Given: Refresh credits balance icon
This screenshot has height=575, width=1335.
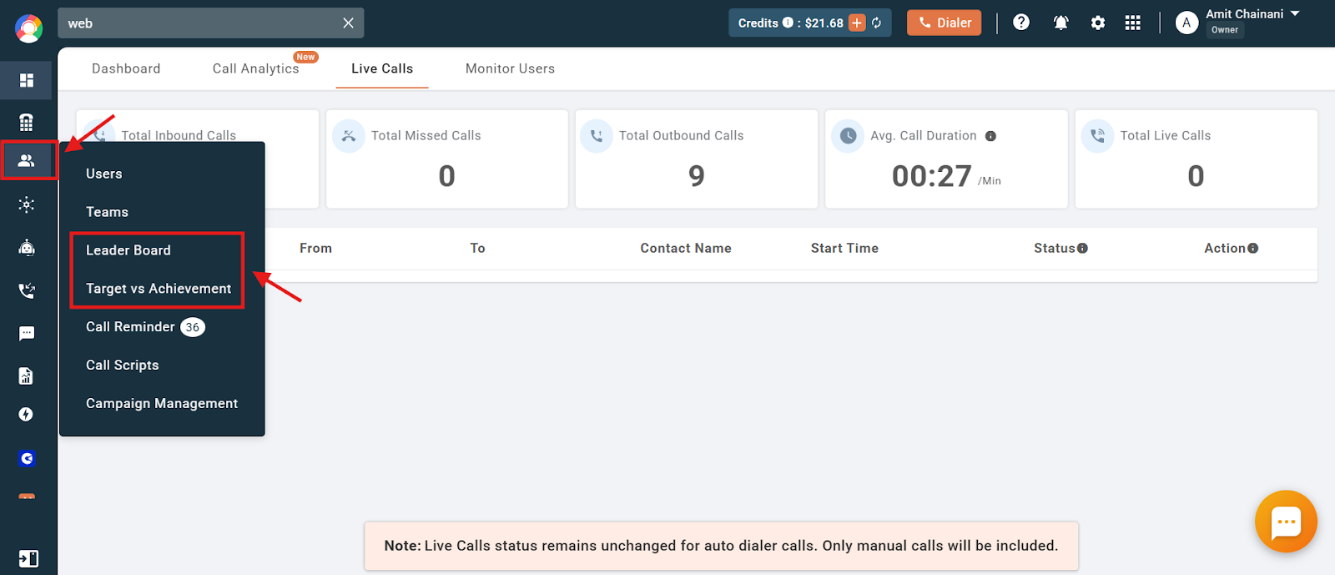Looking at the screenshot, I should point(877,23).
